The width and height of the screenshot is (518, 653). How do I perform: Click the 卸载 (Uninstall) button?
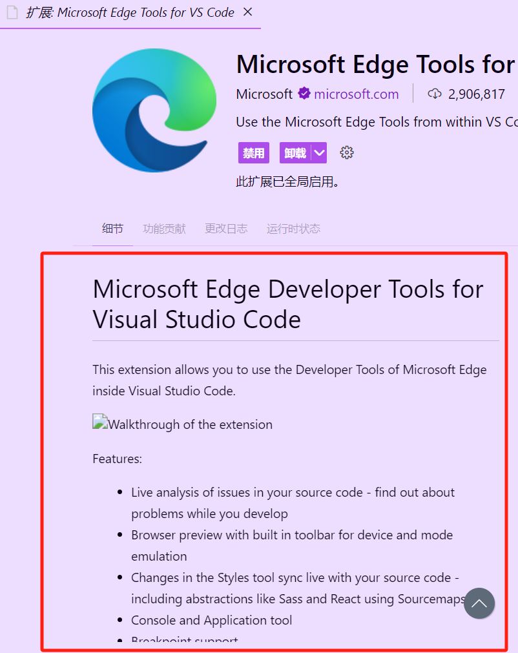pos(295,153)
